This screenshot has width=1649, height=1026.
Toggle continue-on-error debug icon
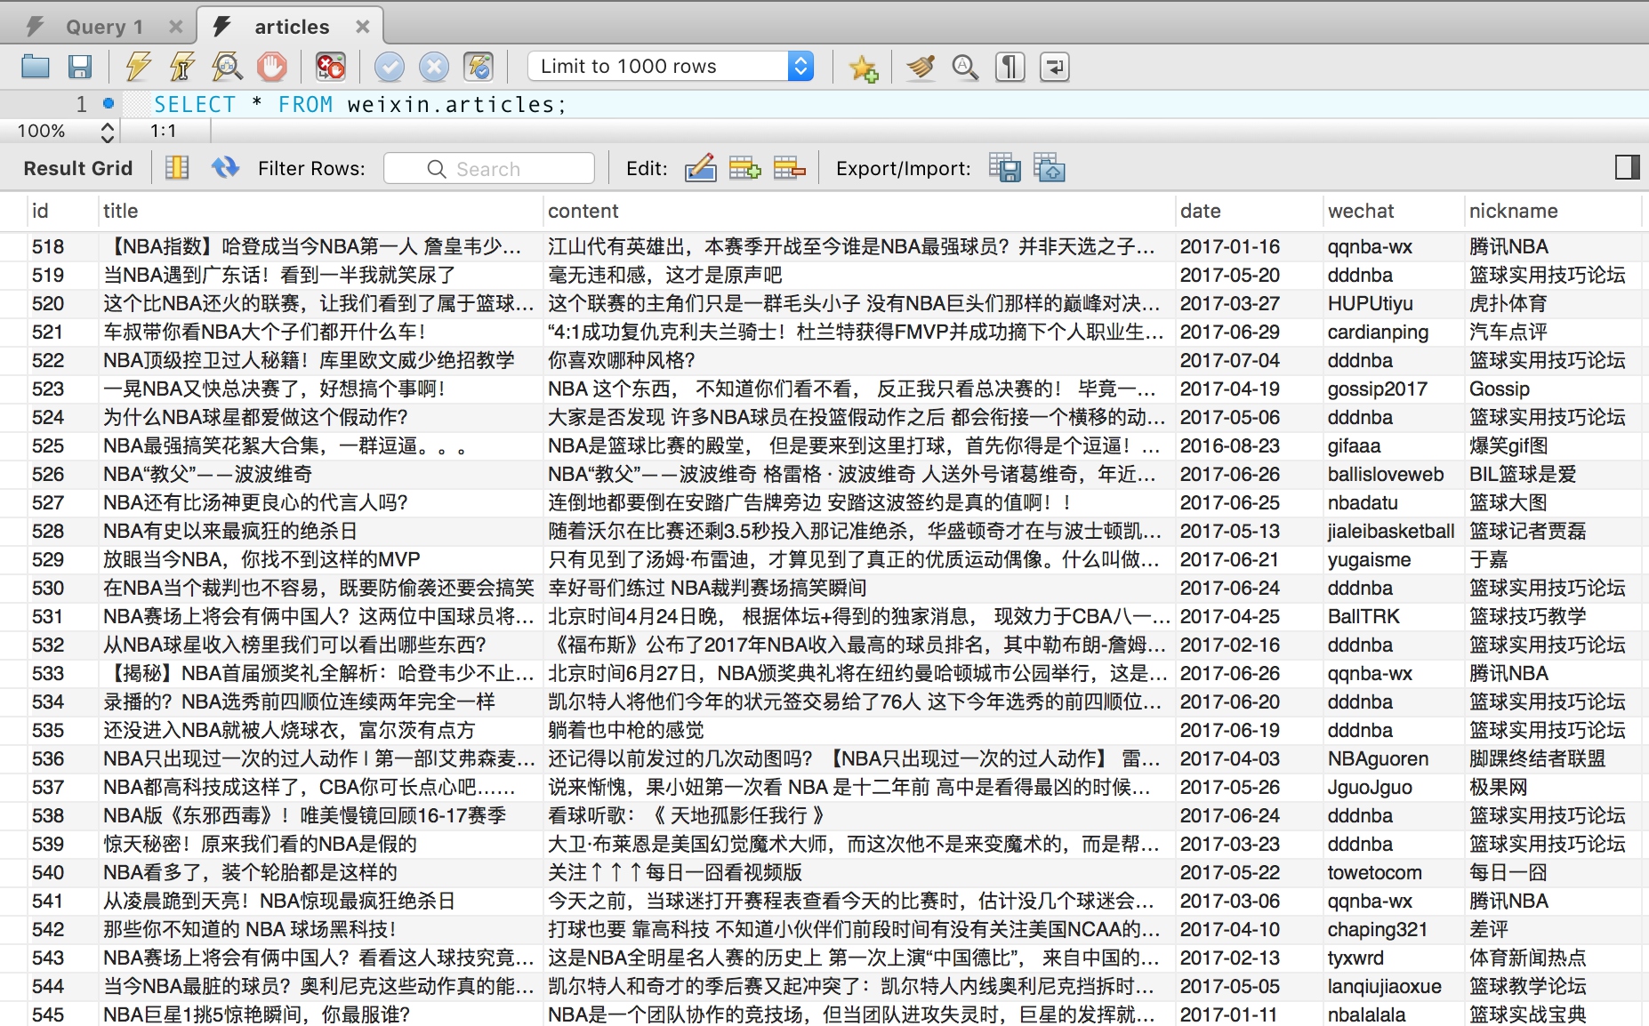(x=330, y=67)
